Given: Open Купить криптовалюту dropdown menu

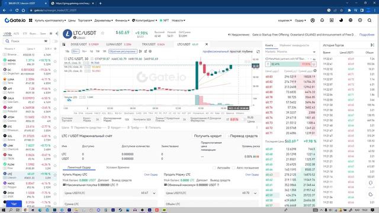Looking at the screenshot, I should [x=50, y=21].
